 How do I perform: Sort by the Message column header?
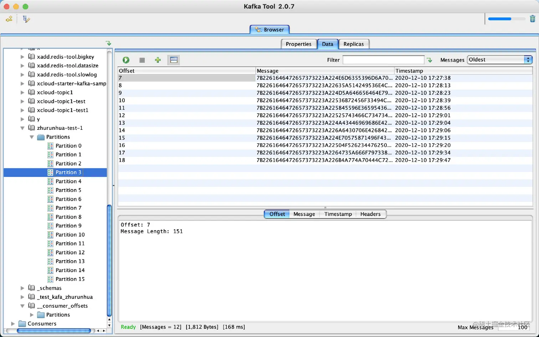pyautogui.click(x=325, y=71)
